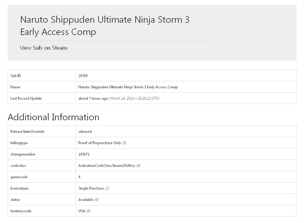Click the codeclass label

pyautogui.click(x=18, y=165)
